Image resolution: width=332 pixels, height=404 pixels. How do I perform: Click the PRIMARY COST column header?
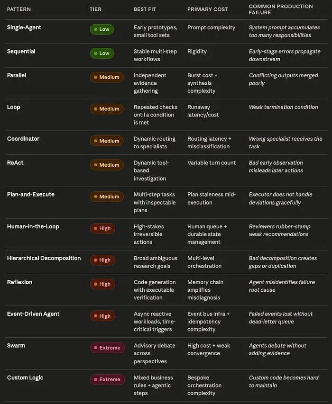[207, 9]
